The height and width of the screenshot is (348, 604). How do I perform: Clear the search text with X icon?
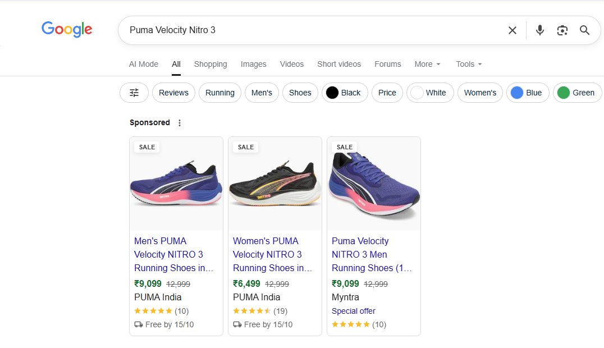tap(512, 30)
